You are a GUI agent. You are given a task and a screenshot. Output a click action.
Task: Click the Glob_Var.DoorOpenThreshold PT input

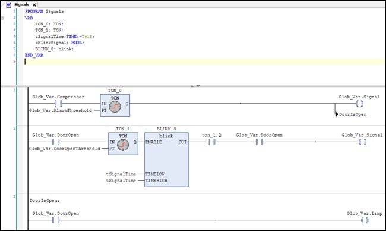click(x=65, y=149)
